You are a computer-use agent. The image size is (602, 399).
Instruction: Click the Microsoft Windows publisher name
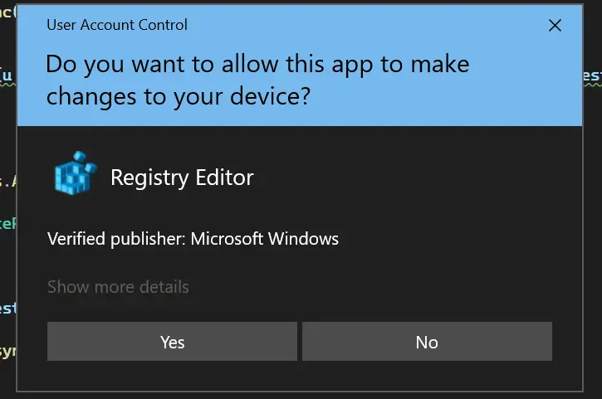pos(265,239)
